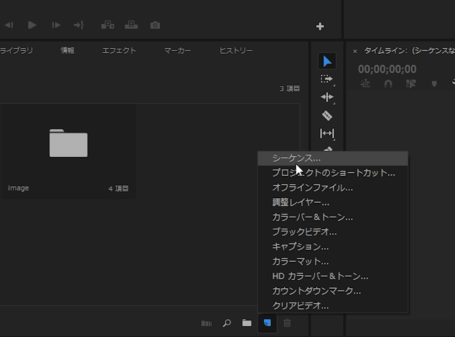Viewport: 455px width, 337px height.
Task: Select カウントダウンマーク... menu entry
Action: pos(333,291)
